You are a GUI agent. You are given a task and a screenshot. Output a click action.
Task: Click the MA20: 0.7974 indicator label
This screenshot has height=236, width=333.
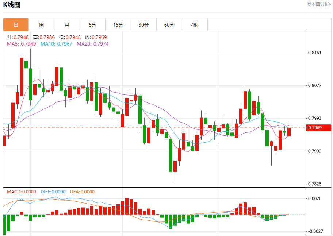point(93,44)
